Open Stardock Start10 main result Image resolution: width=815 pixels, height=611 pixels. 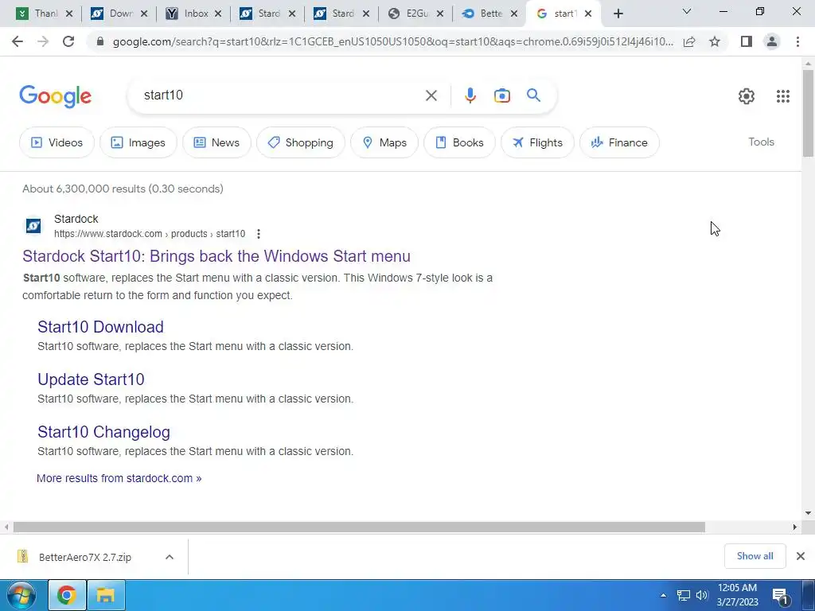(216, 256)
